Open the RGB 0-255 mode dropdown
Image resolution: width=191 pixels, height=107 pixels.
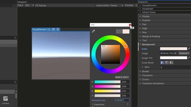[122, 77]
